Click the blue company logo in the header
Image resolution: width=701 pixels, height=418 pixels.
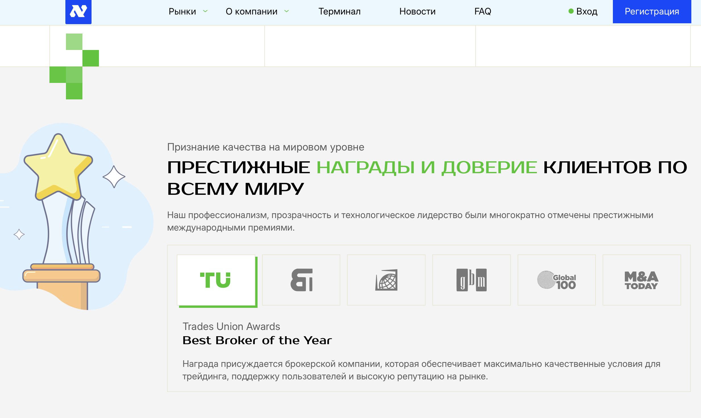[x=78, y=11]
